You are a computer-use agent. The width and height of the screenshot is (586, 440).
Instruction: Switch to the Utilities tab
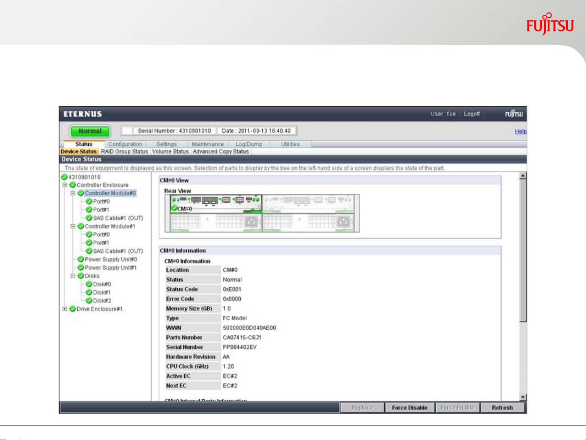coord(290,144)
